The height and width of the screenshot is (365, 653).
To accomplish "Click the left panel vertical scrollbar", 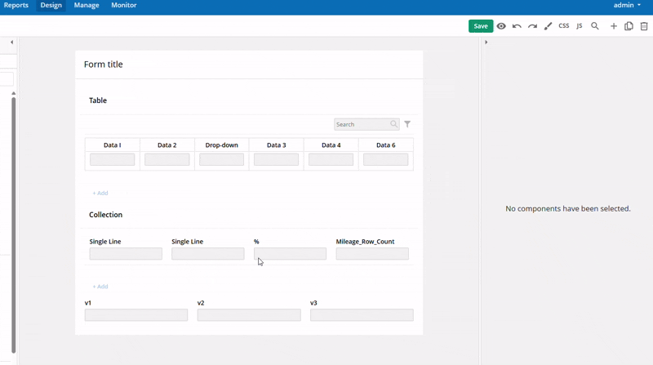I will pyautogui.click(x=13, y=220).
